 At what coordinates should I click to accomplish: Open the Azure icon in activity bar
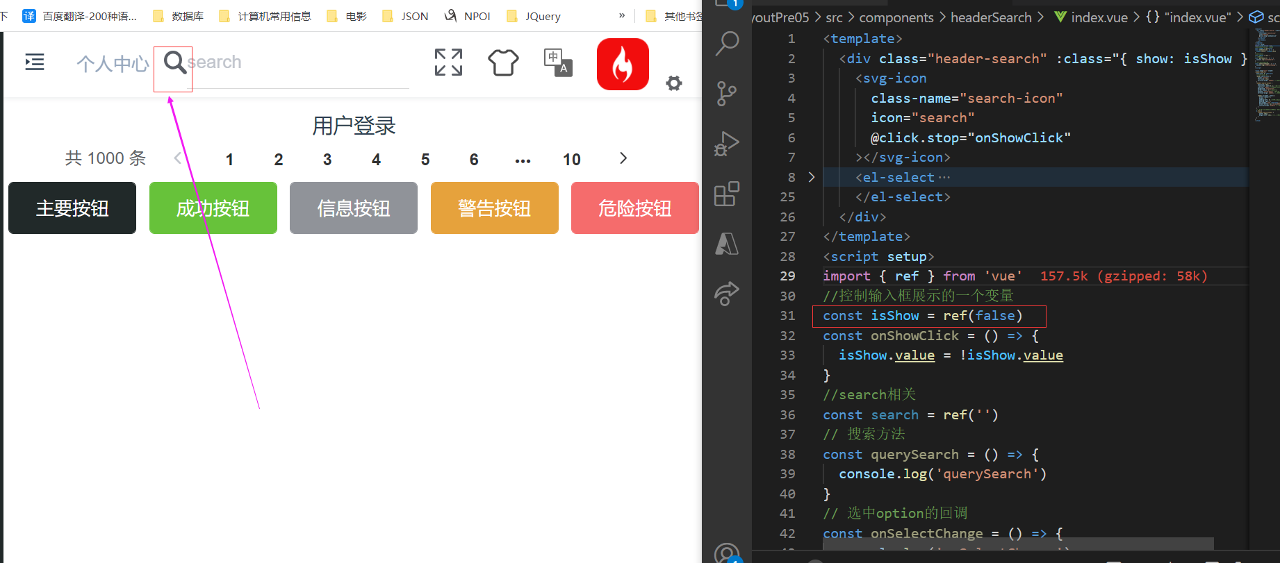[727, 244]
